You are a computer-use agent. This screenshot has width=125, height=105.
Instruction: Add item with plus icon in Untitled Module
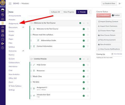tap(84, 59)
